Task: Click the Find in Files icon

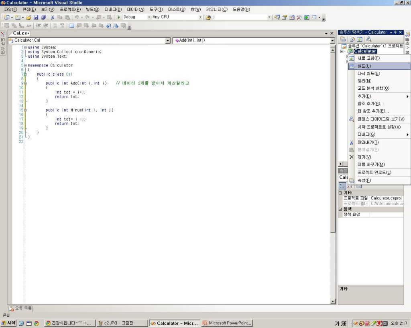Action: click(208, 17)
